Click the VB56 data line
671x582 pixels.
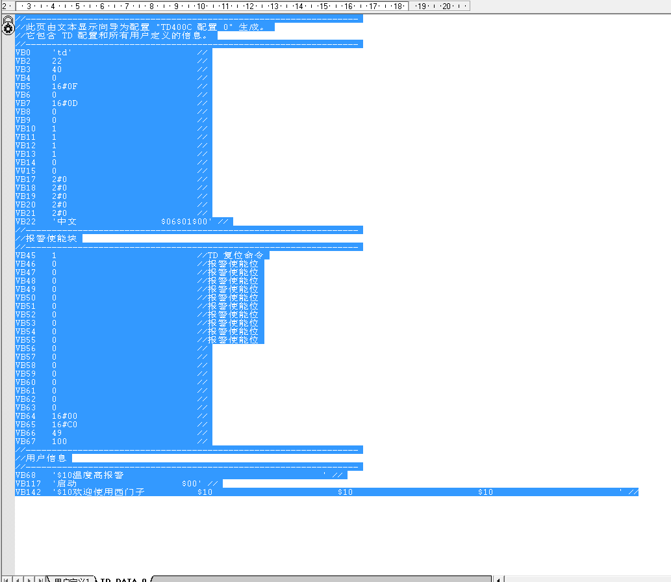pyautogui.click(x=114, y=348)
